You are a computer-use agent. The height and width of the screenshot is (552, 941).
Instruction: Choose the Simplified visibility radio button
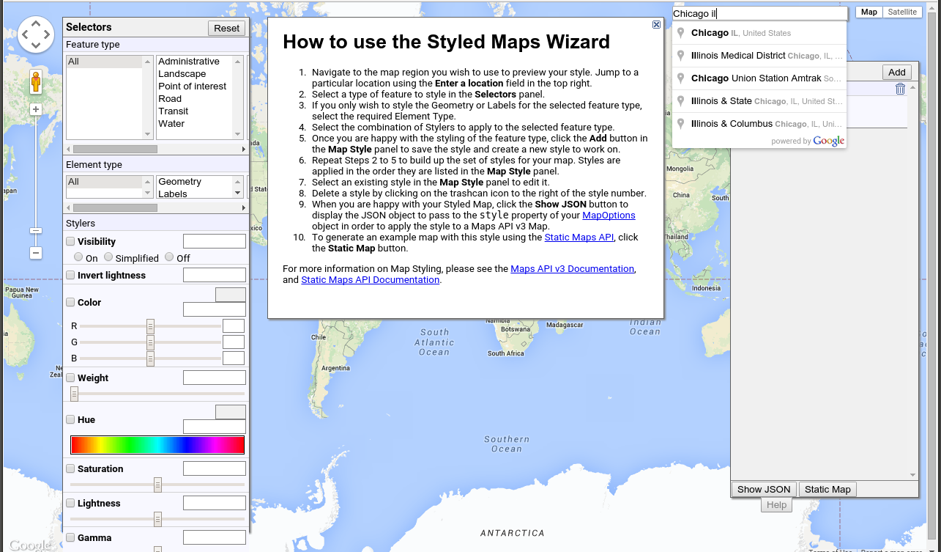108,257
